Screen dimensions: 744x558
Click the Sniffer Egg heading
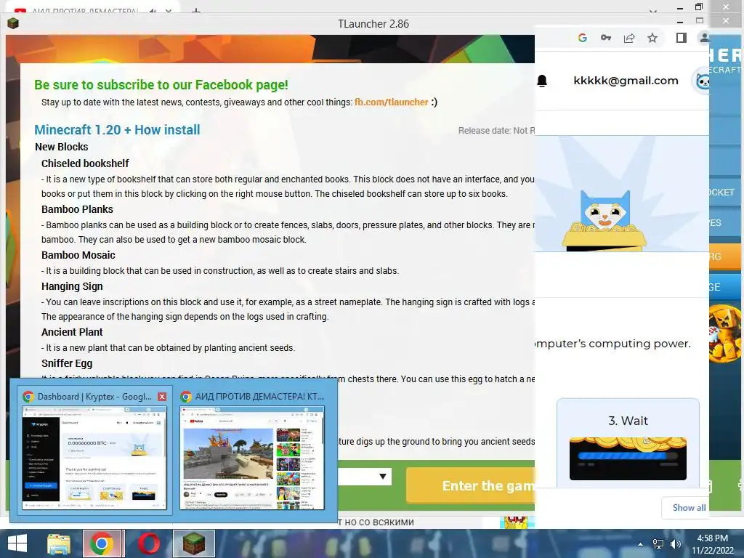click(x=67, y=363)
